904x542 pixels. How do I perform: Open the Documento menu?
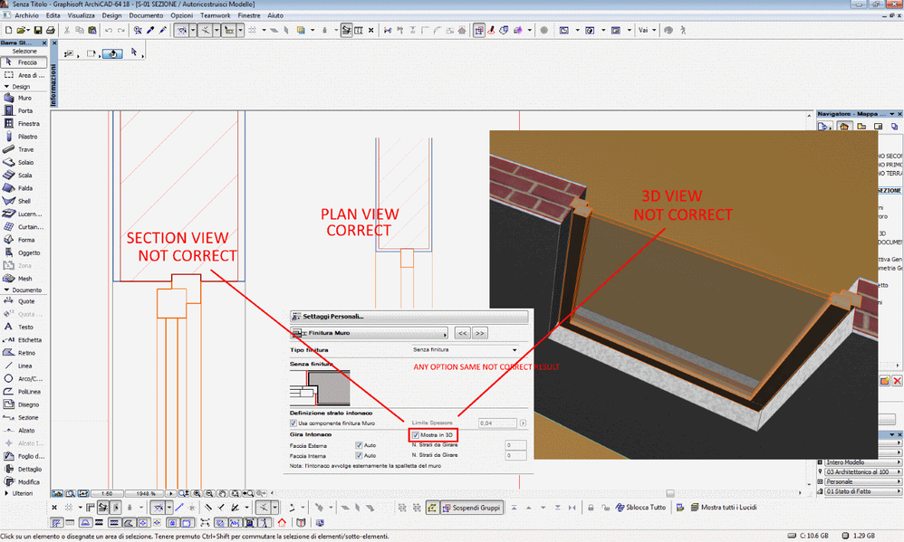[x=146, y=15]
